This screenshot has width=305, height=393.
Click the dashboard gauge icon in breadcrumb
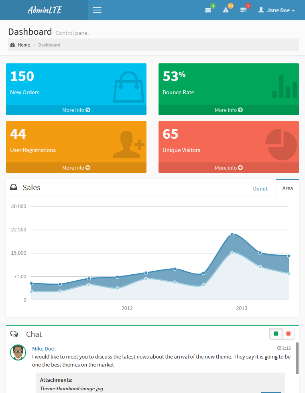pyautogui.click(x=12, y=45)
